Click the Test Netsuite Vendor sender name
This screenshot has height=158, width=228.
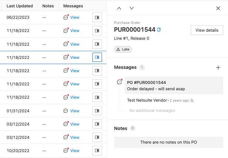pos(147,100)
